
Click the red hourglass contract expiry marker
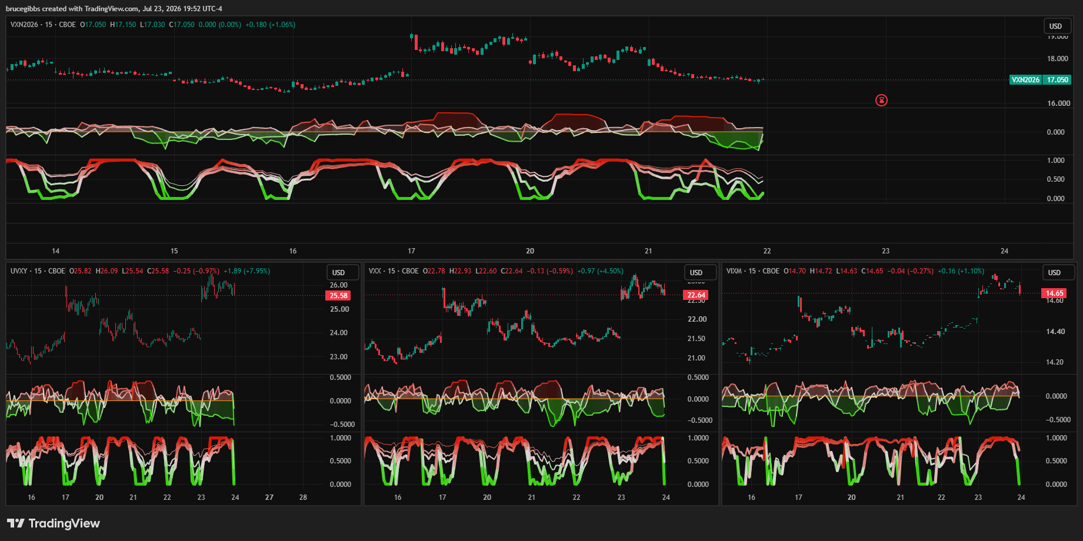[x=881, y=100]
